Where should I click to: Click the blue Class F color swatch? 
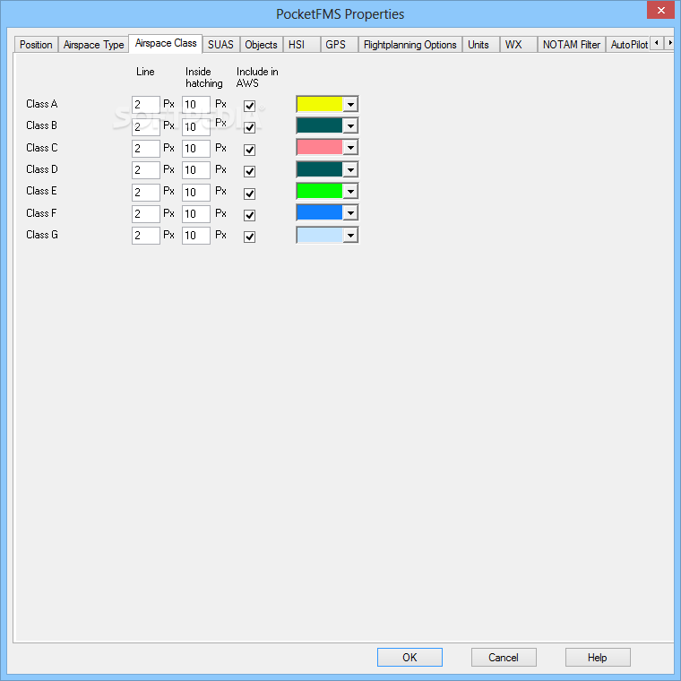tap(320, 213)
